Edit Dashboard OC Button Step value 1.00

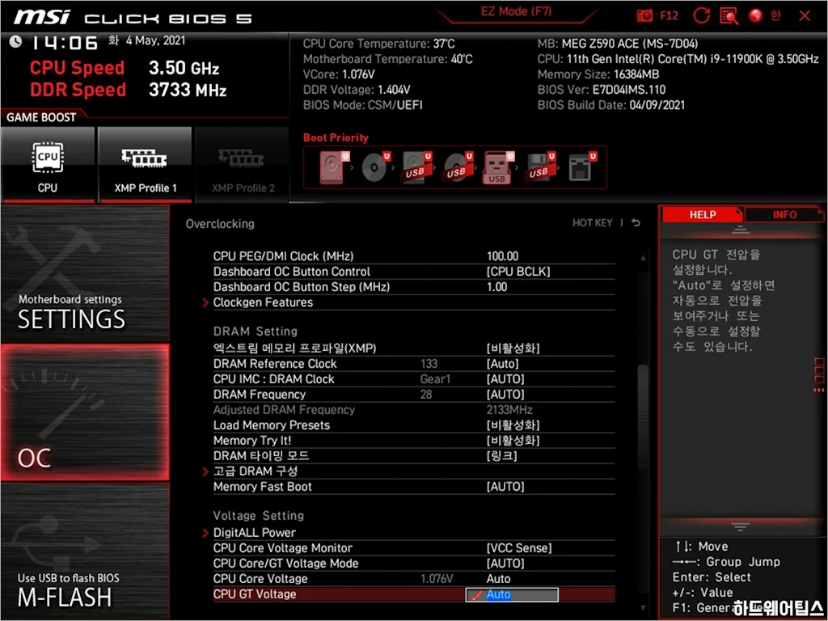tap(497, 287)
